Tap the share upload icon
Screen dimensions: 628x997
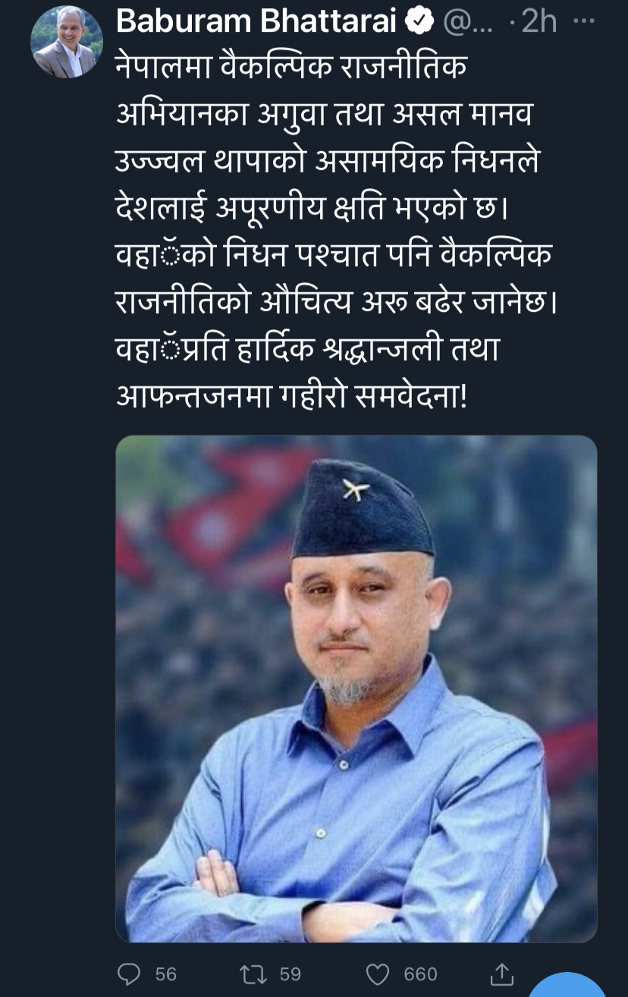[501, 973]
